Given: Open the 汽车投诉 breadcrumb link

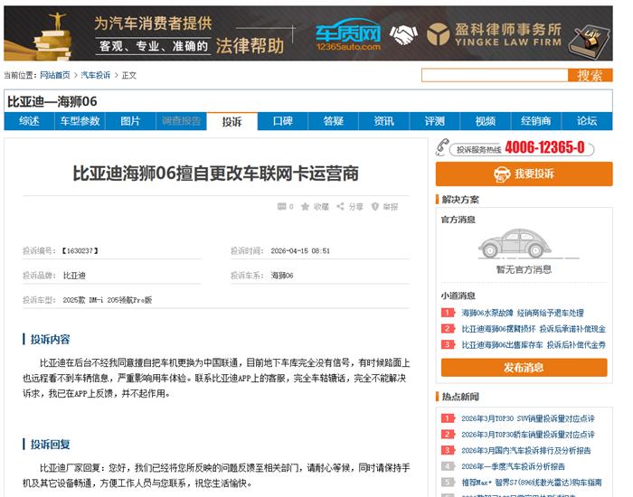Looking at the screenshot, I should point(96,76).
